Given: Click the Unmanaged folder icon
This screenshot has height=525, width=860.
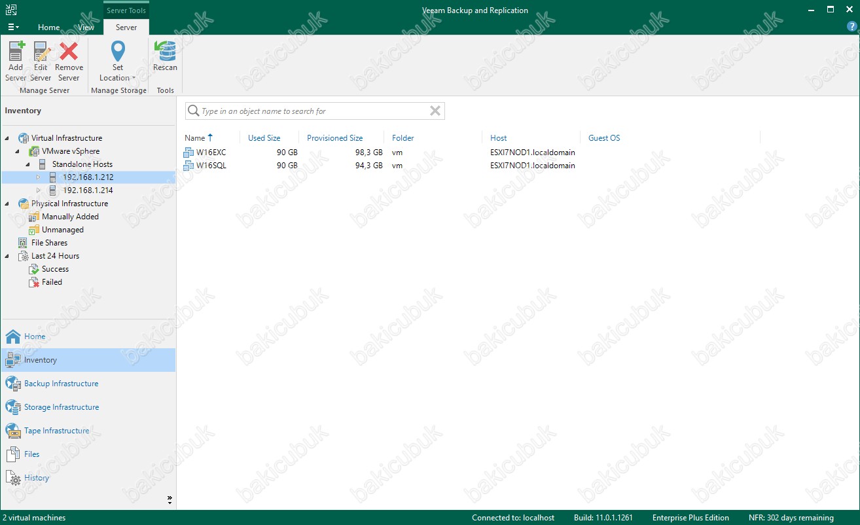Looking at the screenshot, I should 34,230.
